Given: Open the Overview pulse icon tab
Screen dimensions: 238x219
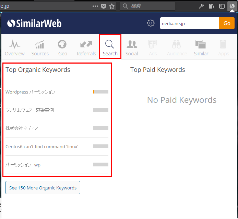Looking at the screenshot, I should coord(14,44).
